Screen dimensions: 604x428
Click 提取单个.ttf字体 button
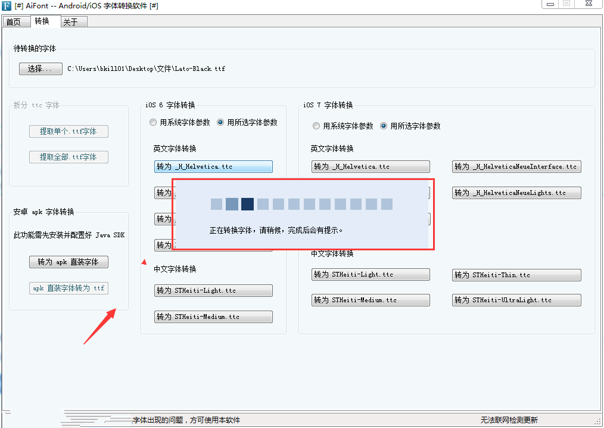pyautogui.click(x=69, y=132)
